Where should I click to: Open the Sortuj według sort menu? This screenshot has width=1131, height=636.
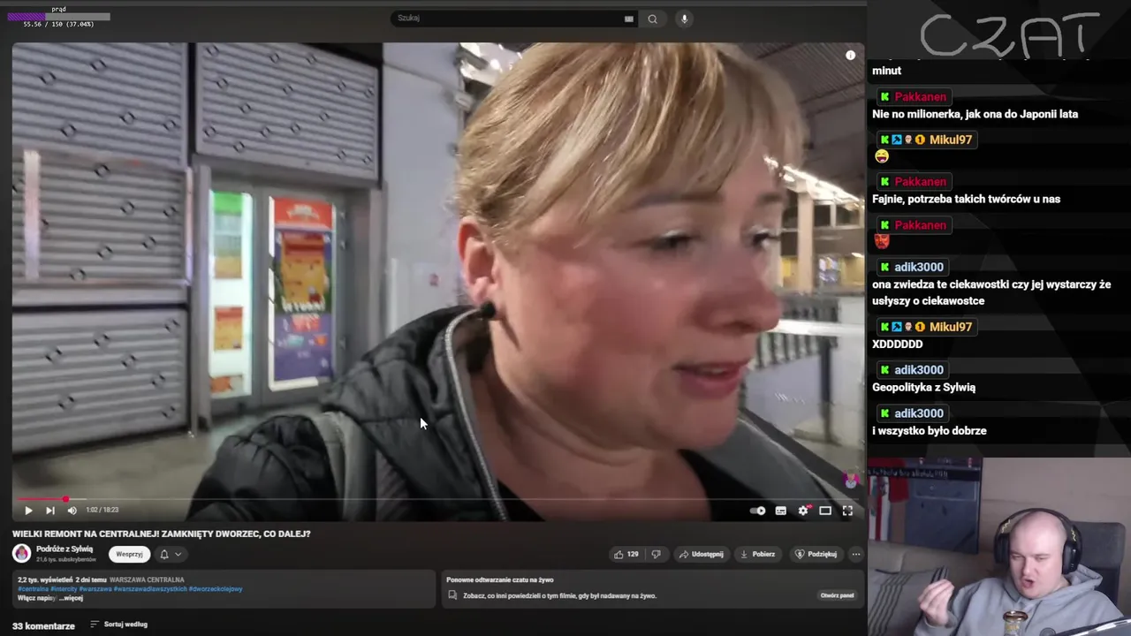point(118,625)
